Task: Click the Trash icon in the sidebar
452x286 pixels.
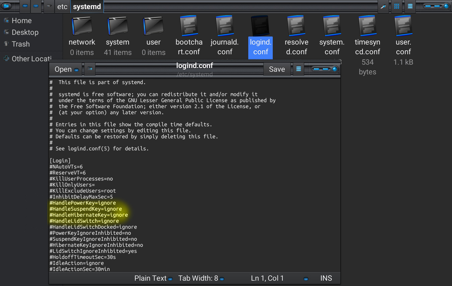Action: pyautogui.click(x=6, y=44)
